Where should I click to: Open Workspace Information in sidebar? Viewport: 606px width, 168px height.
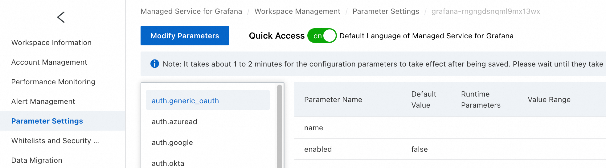pos(51,43)
